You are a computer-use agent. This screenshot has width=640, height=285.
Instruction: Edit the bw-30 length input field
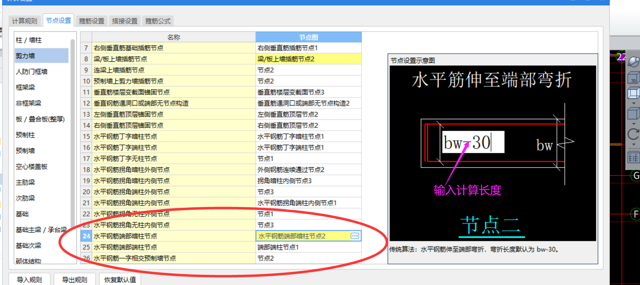tap(473, 142)
